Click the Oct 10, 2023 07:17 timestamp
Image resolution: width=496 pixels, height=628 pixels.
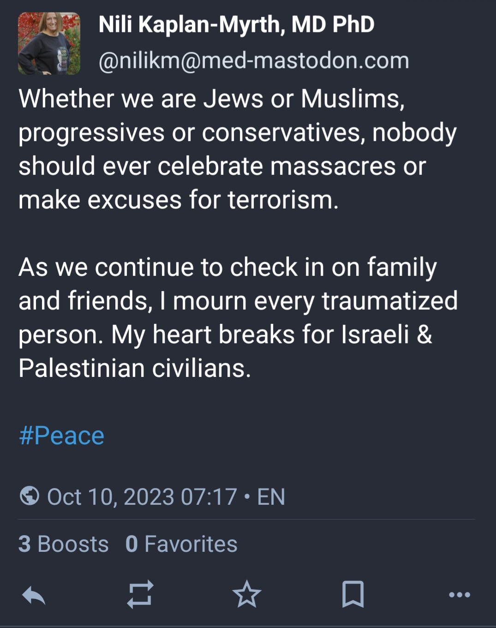coord(142,497)
